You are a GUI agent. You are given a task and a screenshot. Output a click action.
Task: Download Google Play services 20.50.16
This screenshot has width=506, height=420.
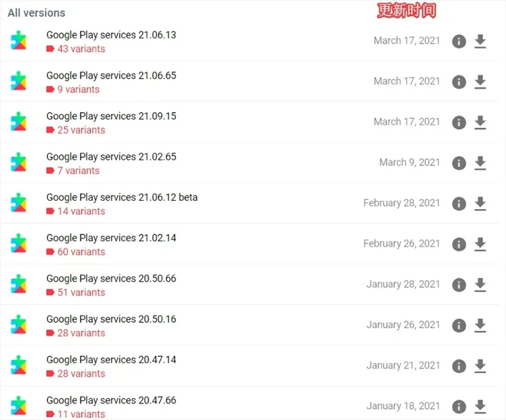[x=480, y=325]
